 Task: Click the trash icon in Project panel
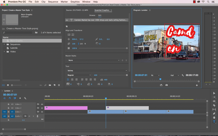pyautogui.click(x=59, y=85)
